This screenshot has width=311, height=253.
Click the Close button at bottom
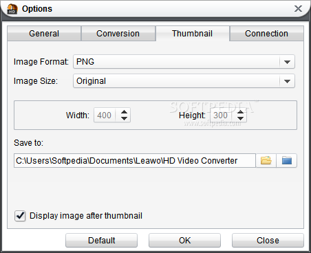click(x=268, y=241)
